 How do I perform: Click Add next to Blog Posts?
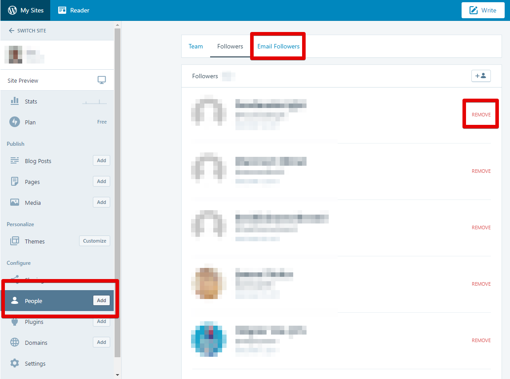[x=101, y=161]
